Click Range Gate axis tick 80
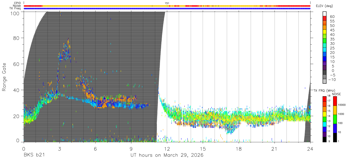The width and height of the screenshot is (349, 161). 17,38
